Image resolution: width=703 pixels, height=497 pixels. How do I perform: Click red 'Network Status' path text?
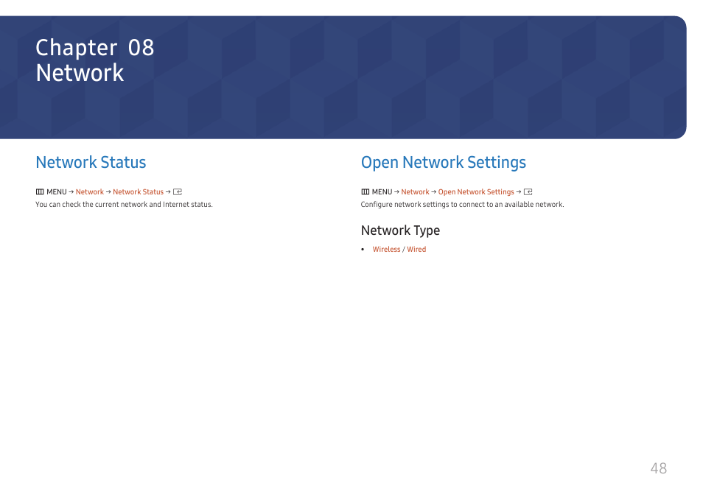click(x=138, y=192)
